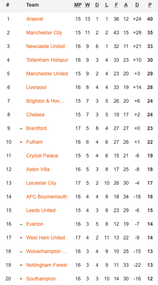The image size is (158, 285).
Task: Go to the Tottenham Hotspur team page
Action: 47,60
